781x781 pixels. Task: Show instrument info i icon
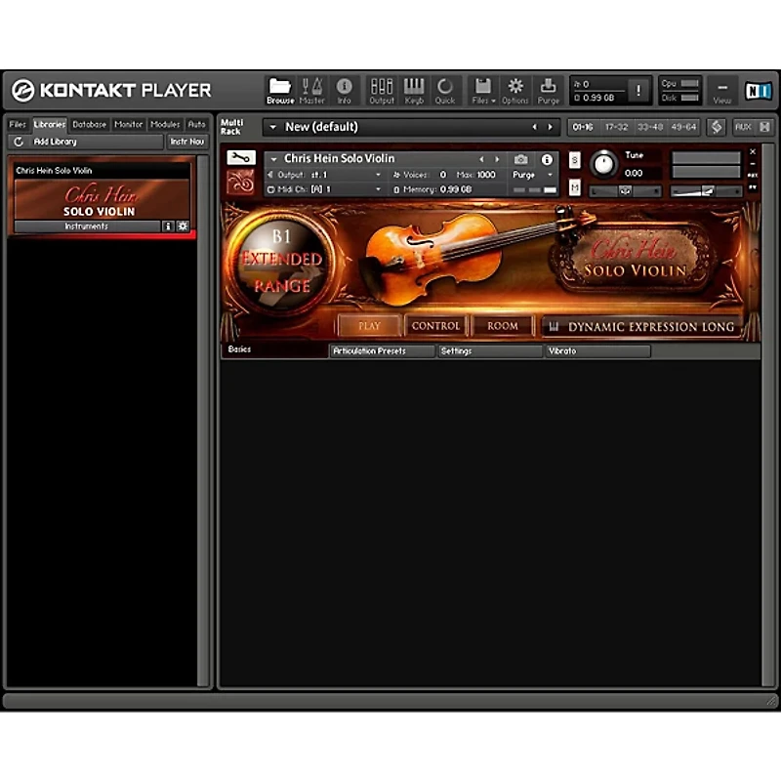(x=547, y=159)
